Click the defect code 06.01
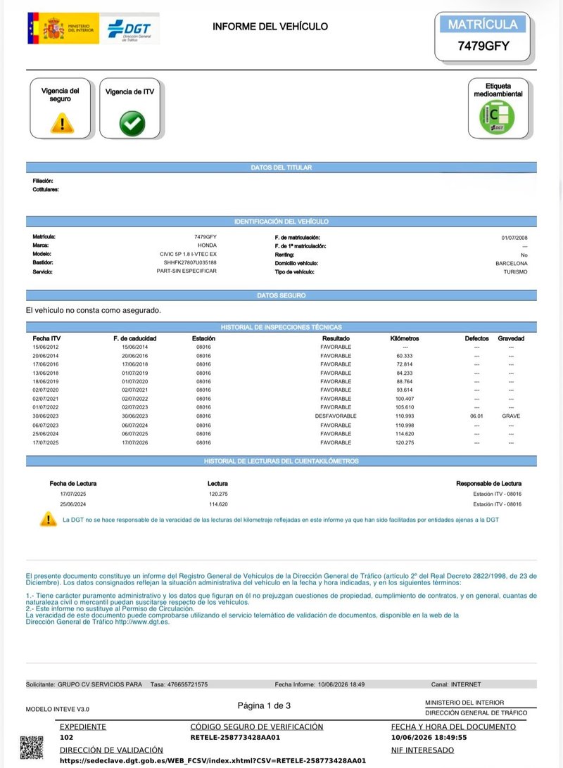 [x=476, y=416]
